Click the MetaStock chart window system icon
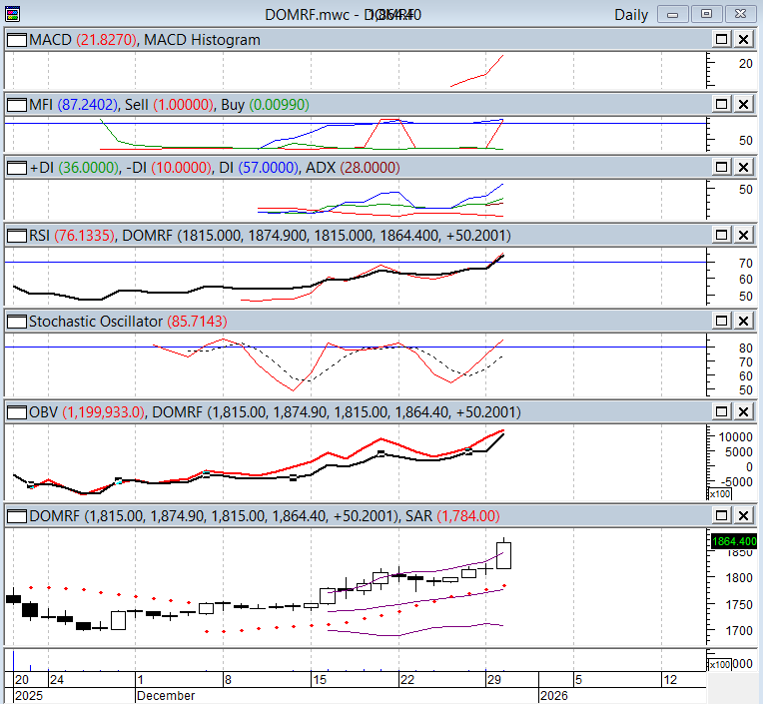The width and height of the screenshot is (763, 704). pyautogui.click(x=13, y=14)
